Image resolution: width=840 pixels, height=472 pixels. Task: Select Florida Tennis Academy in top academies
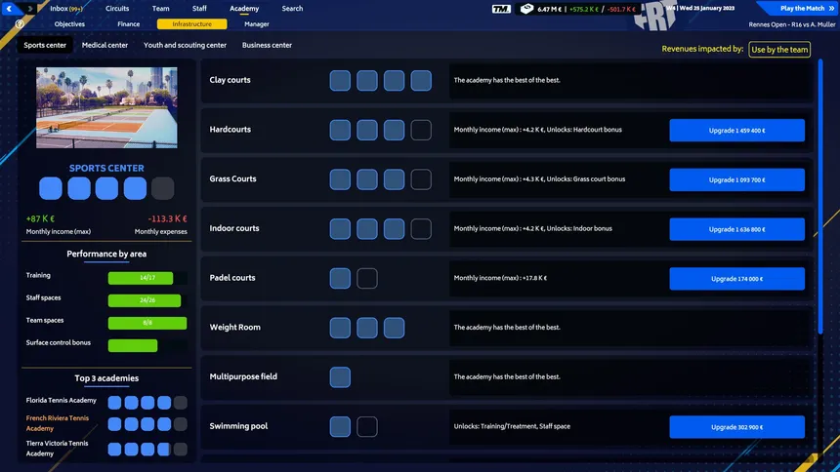(62, 400)
